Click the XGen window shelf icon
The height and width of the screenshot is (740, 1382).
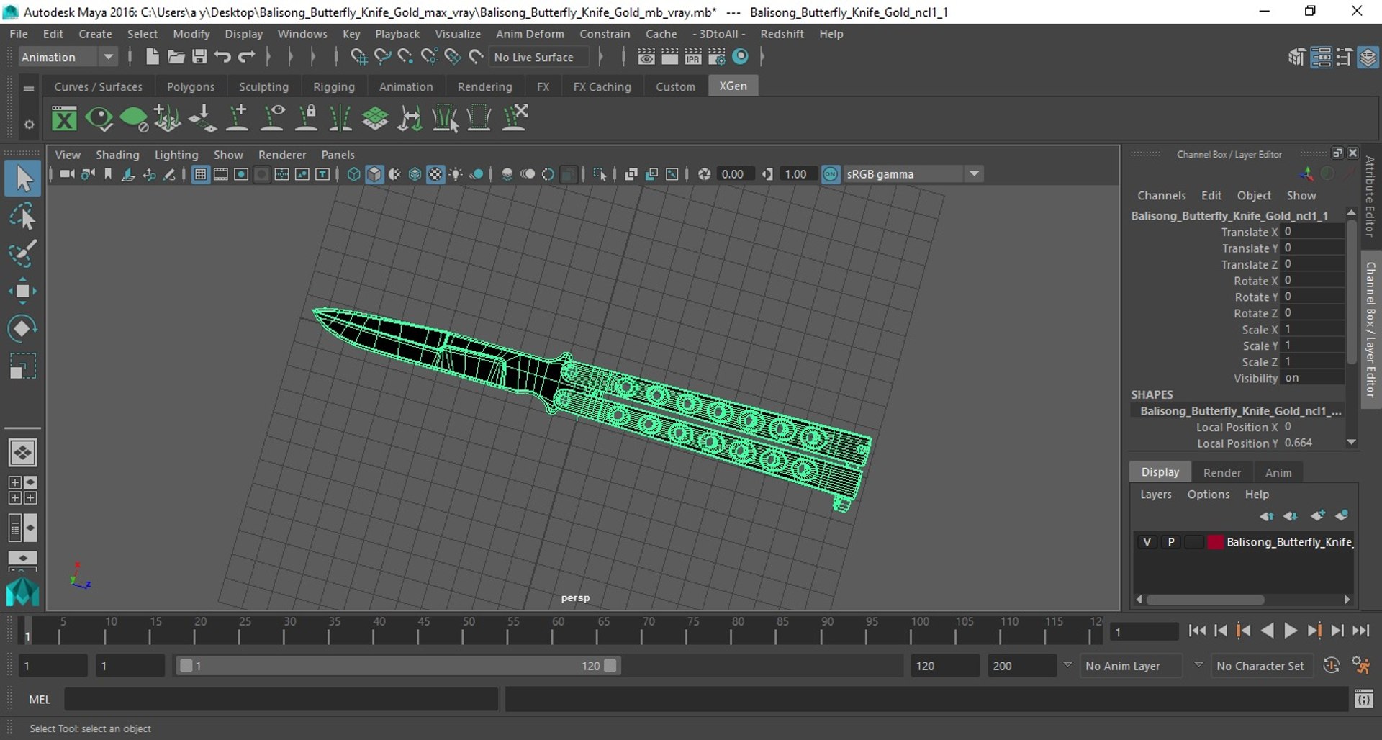pyautogui.click(x=64, y=118)
